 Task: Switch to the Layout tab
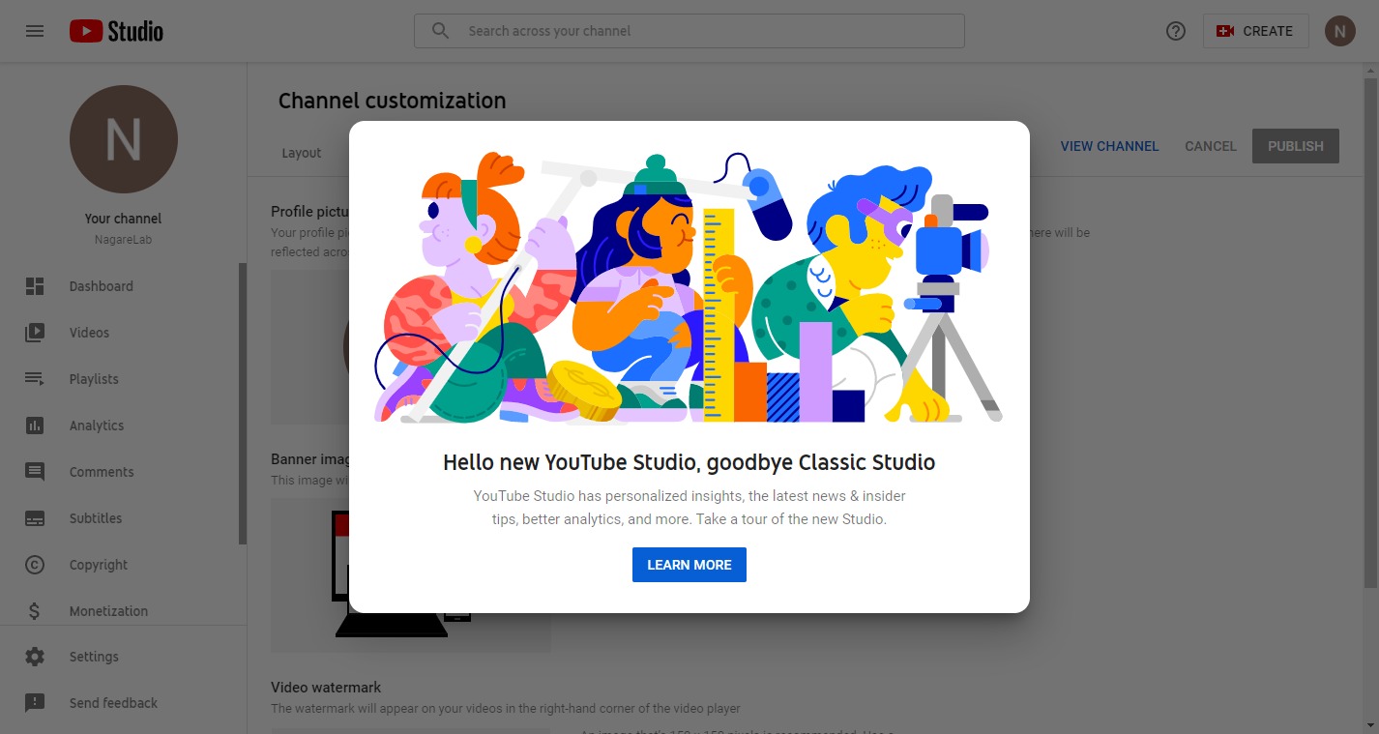(302, 153)
